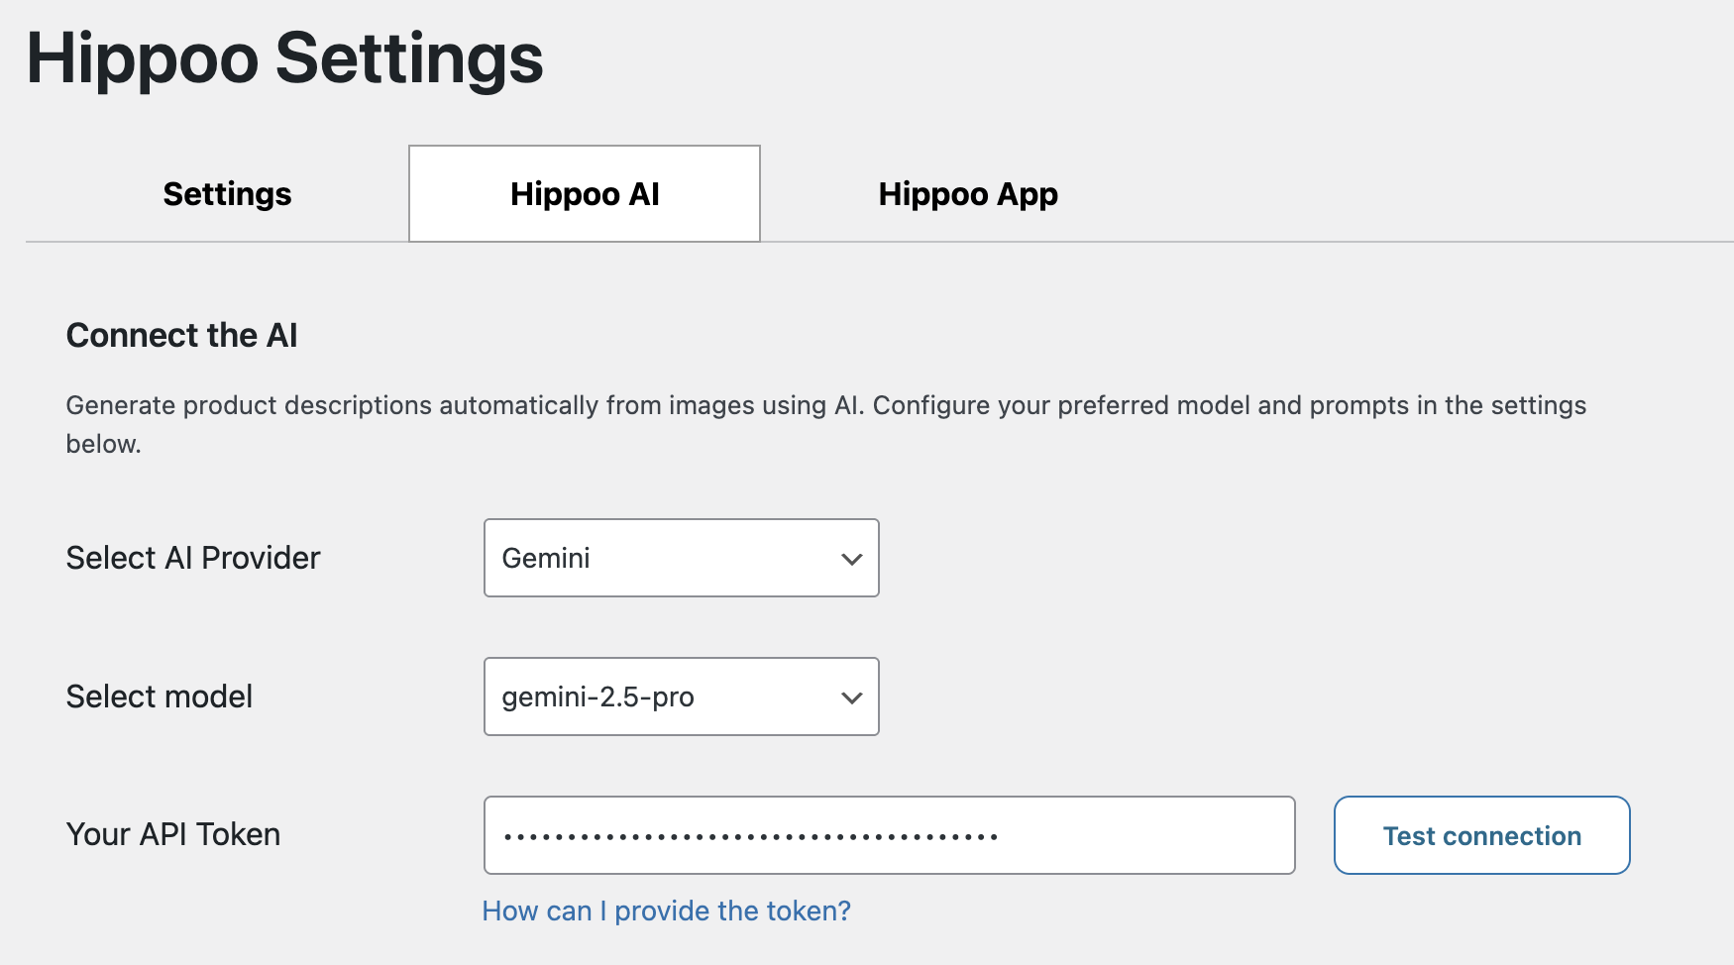Open the 'How can I provide the token?' link
The image size is (1734, 965).
pos(666,911)
